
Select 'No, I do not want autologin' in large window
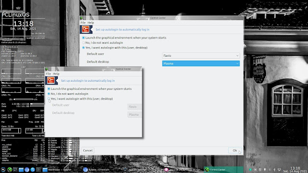coord(83,43)
